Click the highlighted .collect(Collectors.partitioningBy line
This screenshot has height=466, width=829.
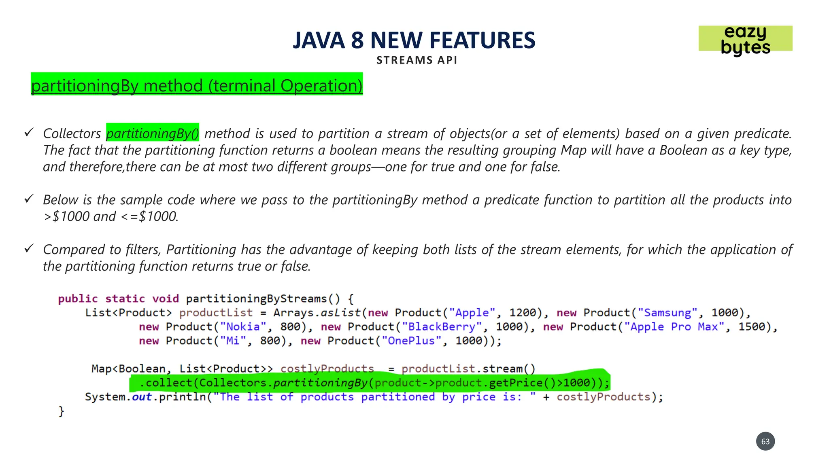point(370,382)
